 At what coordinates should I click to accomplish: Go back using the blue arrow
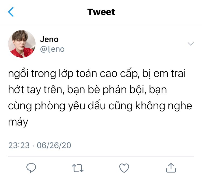coord(11,12)
